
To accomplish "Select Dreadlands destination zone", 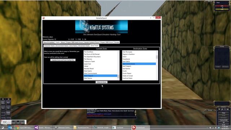I will tap(139, 59).
